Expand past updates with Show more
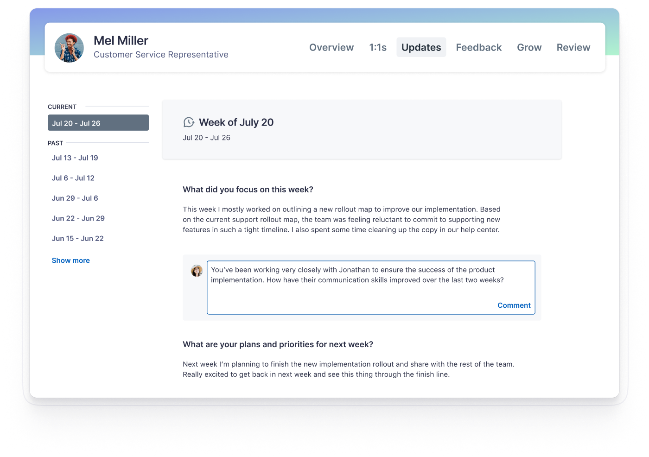Screen dimensions: 649x457 71,260
